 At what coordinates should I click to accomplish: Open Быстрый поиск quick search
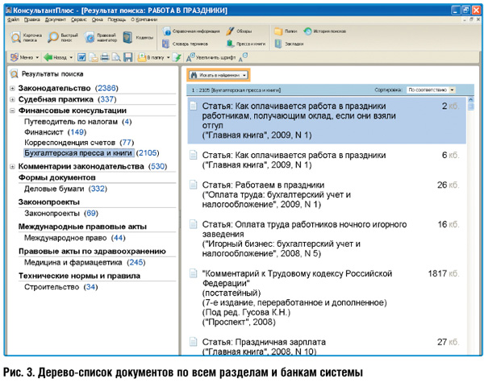tap(63, 37)
